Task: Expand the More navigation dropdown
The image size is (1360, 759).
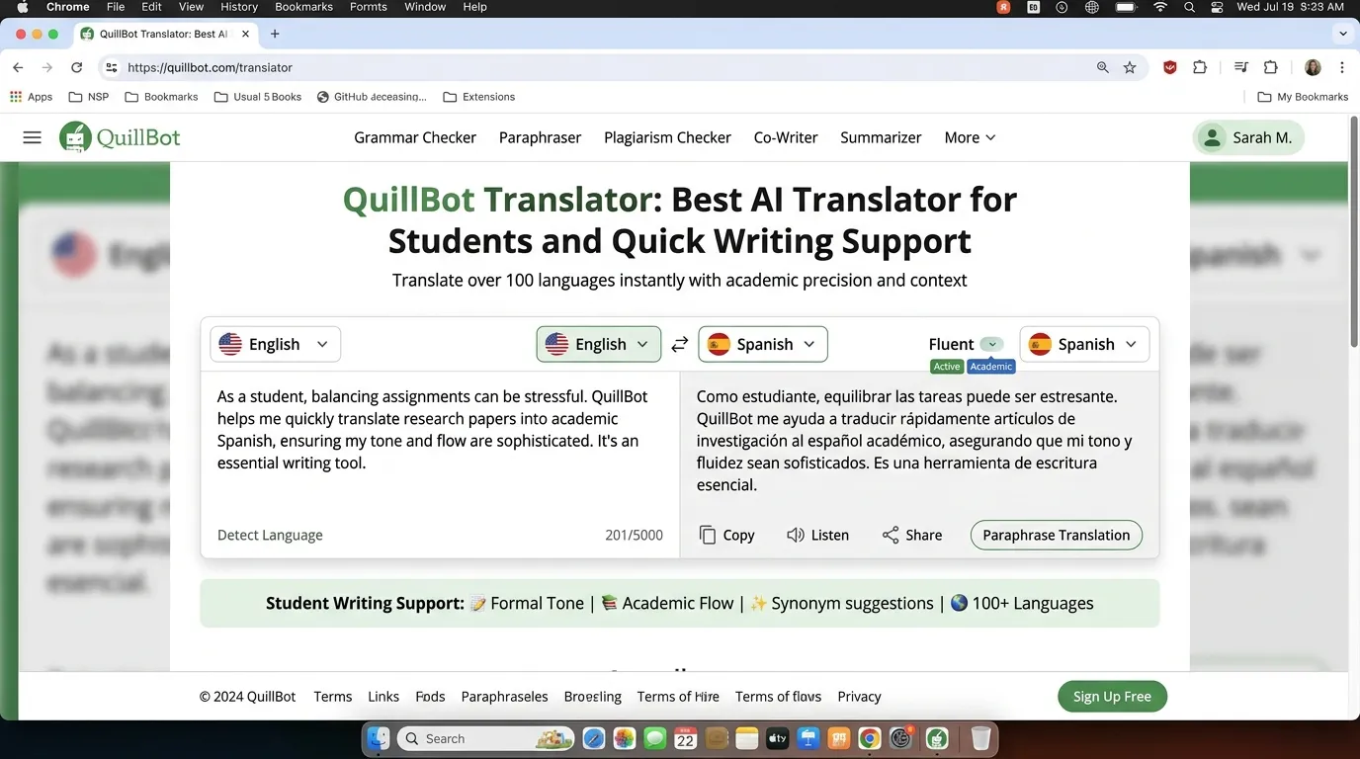Action: (x=970, y=137)
